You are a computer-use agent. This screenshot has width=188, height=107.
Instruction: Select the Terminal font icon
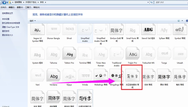[x=85, y=53]
